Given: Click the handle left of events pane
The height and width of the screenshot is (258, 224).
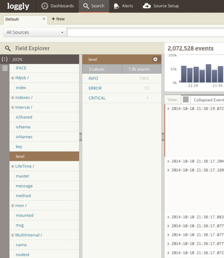Looking at the screenshot, I should tap(163, 137).
